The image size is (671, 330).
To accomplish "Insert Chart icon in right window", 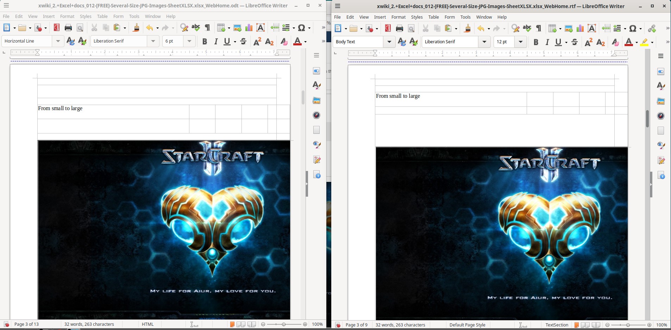I will [580, 28].
